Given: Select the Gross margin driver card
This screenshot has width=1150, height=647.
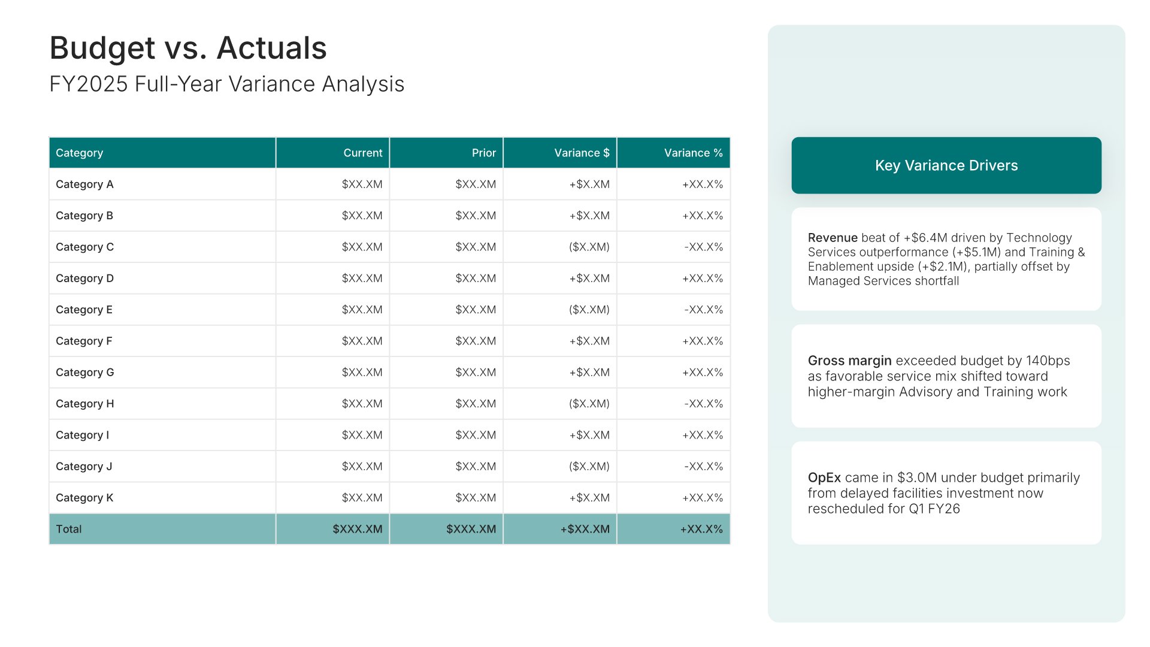Looking at the screenshot, I should (x=946, y=376).
